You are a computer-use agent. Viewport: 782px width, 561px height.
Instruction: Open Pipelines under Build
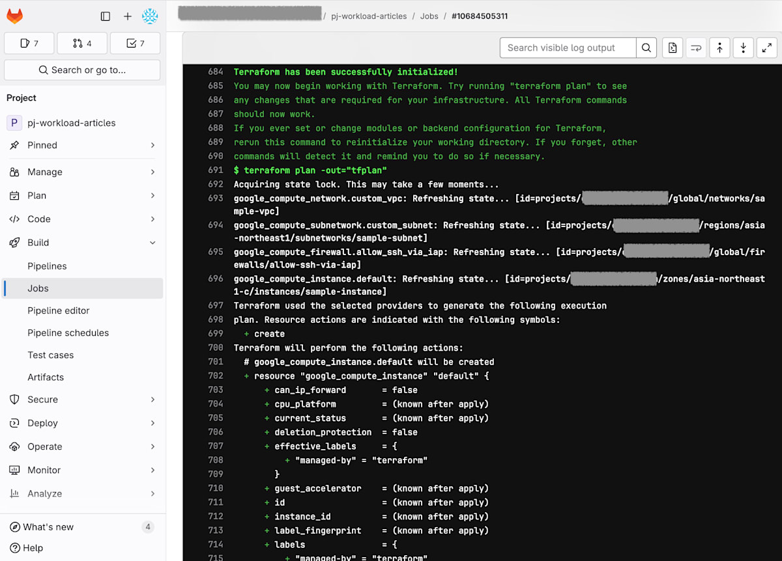[47, 266]
